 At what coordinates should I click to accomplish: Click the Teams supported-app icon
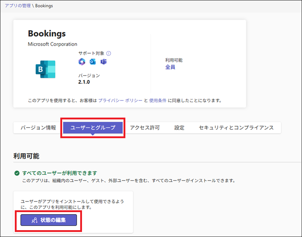[x=103, y=62]
